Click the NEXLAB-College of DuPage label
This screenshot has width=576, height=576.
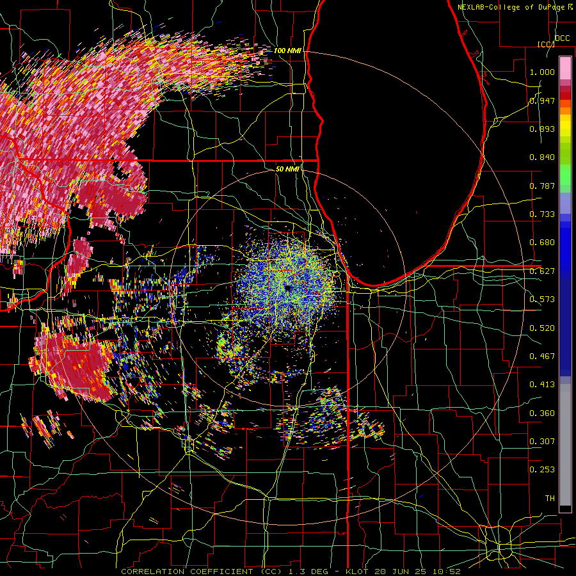[x=512, y=7]
